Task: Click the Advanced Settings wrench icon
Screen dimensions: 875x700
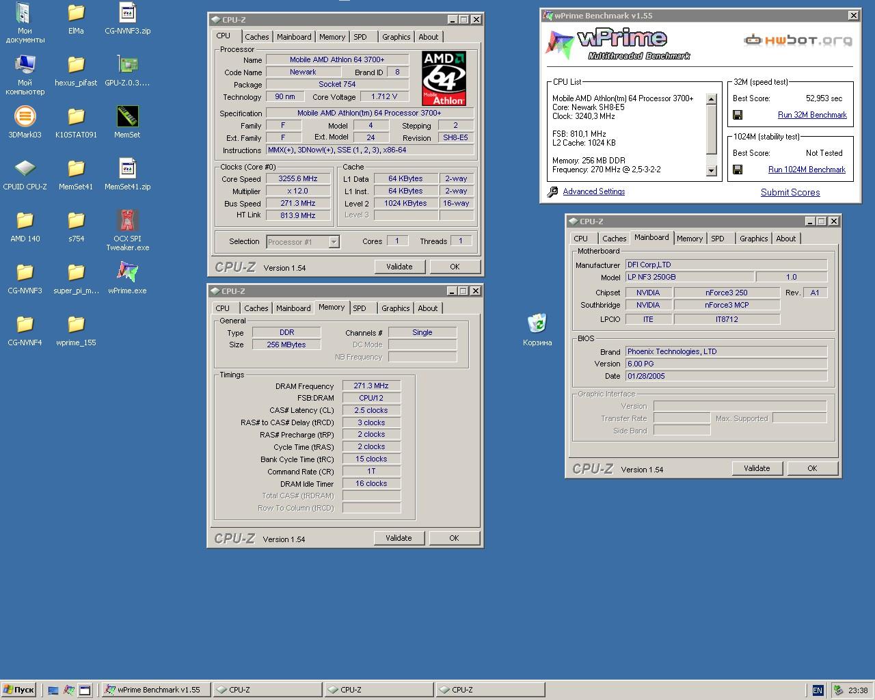Action: coord(552,192)
